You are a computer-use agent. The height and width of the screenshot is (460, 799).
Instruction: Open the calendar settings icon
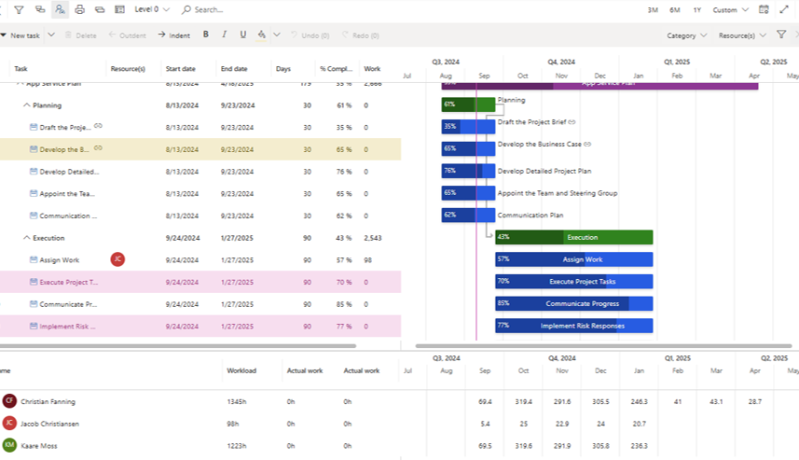coord(764,9)
